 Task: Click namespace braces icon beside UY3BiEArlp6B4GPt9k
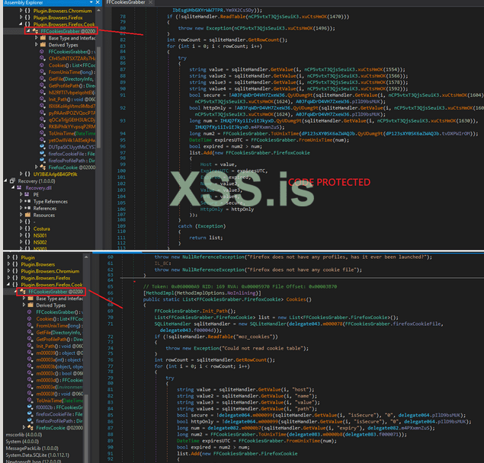[27, 174]
